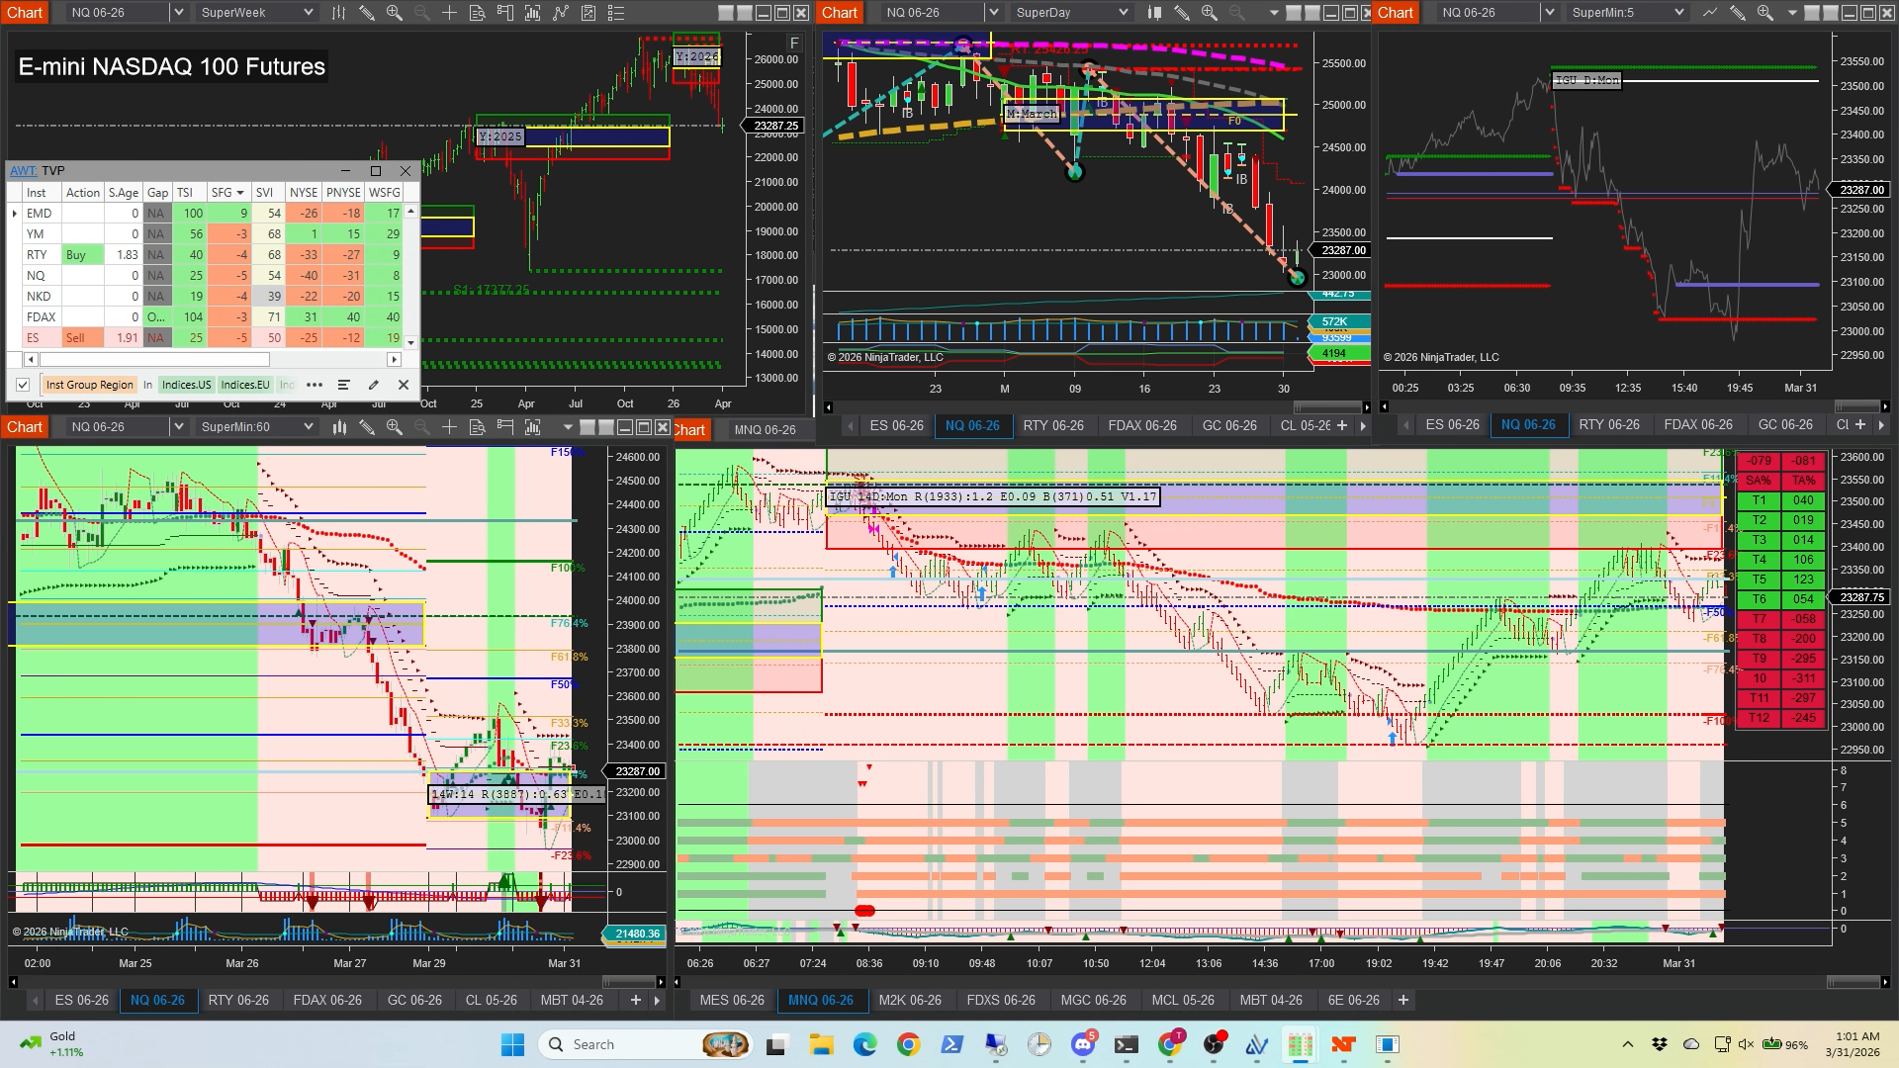Open Google Chrome from the taskbar
This screenshot has height=1068, width=1899.
coord(909,1044)
